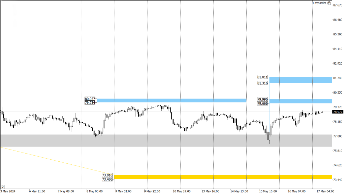Image resolution: width=345 pixels, height=194 pixels.
Task: Select the 79.666 price label
Action: (262, 103)
